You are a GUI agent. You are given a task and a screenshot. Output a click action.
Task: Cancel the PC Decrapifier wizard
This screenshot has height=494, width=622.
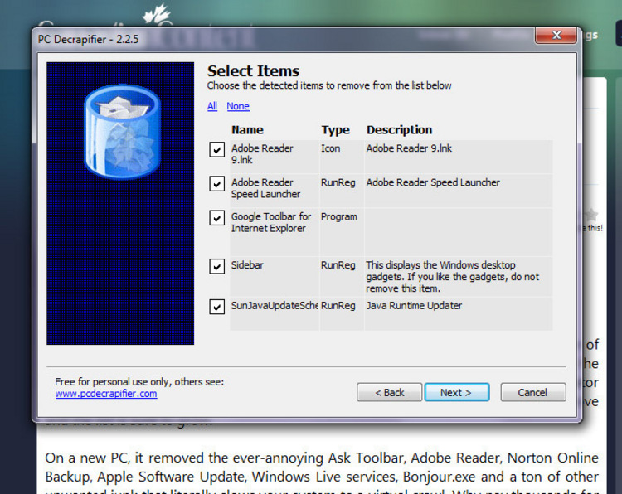[x=532, y=392]
